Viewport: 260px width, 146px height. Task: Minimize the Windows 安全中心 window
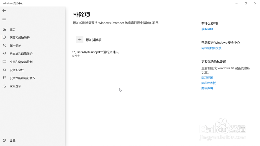(236, 3)
